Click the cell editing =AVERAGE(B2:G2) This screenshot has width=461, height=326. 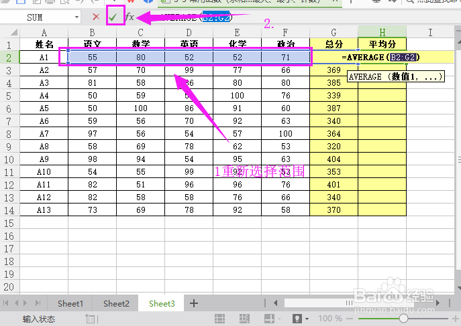coord(381,57)
